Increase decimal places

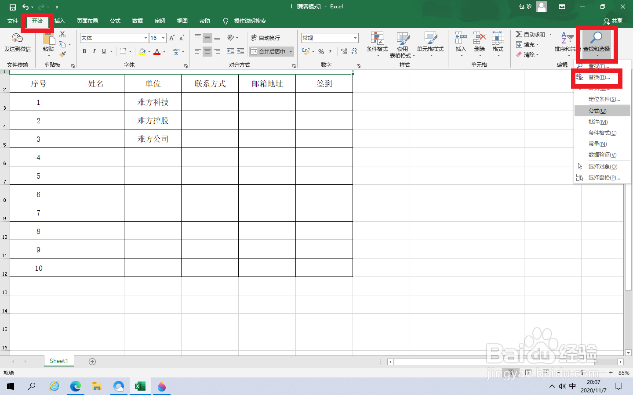click(344, 51)
